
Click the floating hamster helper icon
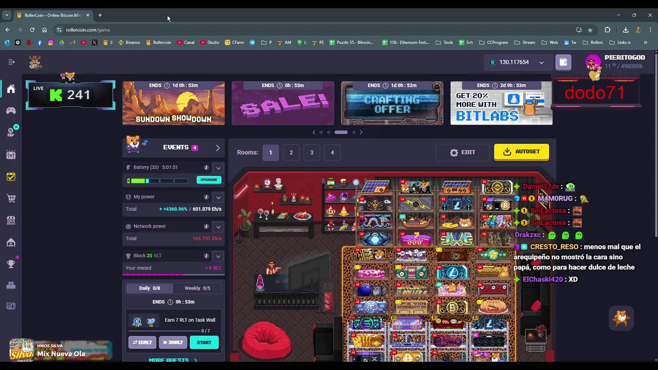click(x=622, y=319)
